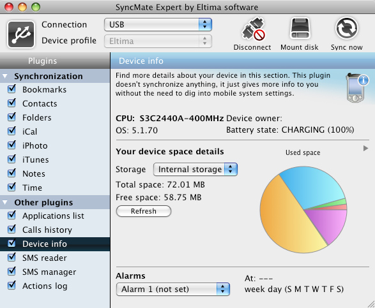Click the week day (S M T W T F S) text
Image resolution: width=375 pixels, height=308 pixels.
point(294,290)
